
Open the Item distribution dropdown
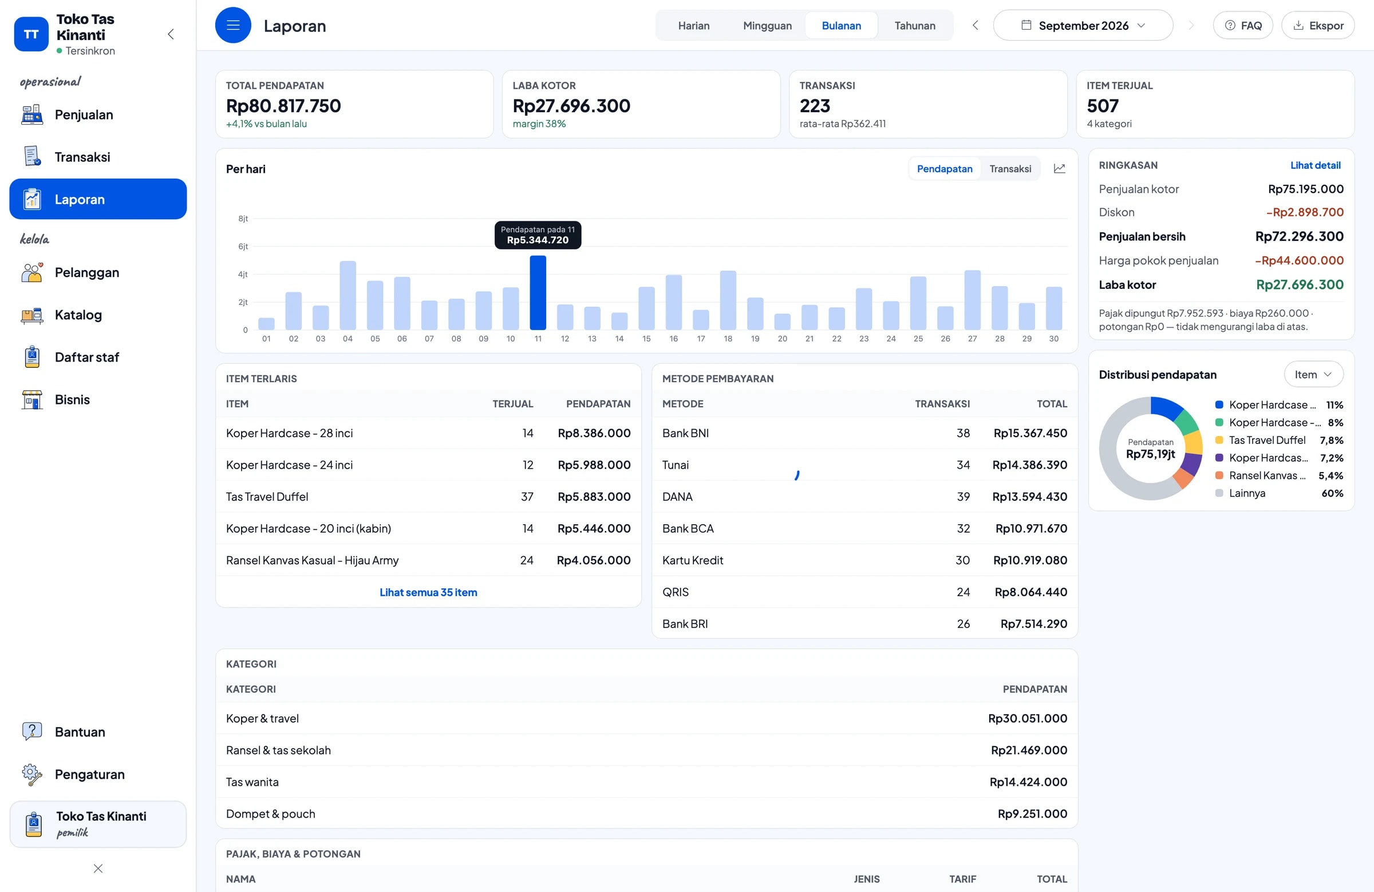point(1313,374)
